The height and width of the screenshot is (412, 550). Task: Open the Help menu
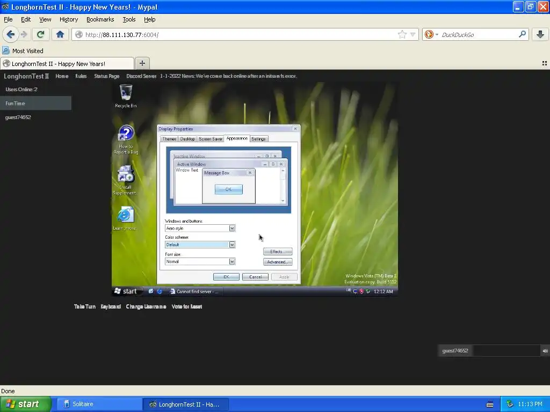[x=149, y=19]
